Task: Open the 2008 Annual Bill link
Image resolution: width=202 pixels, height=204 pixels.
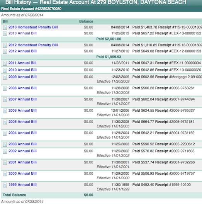Action: coord(22,88)
